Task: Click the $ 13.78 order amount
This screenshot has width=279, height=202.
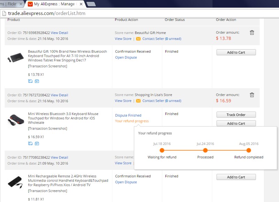Action: point(224,38)
